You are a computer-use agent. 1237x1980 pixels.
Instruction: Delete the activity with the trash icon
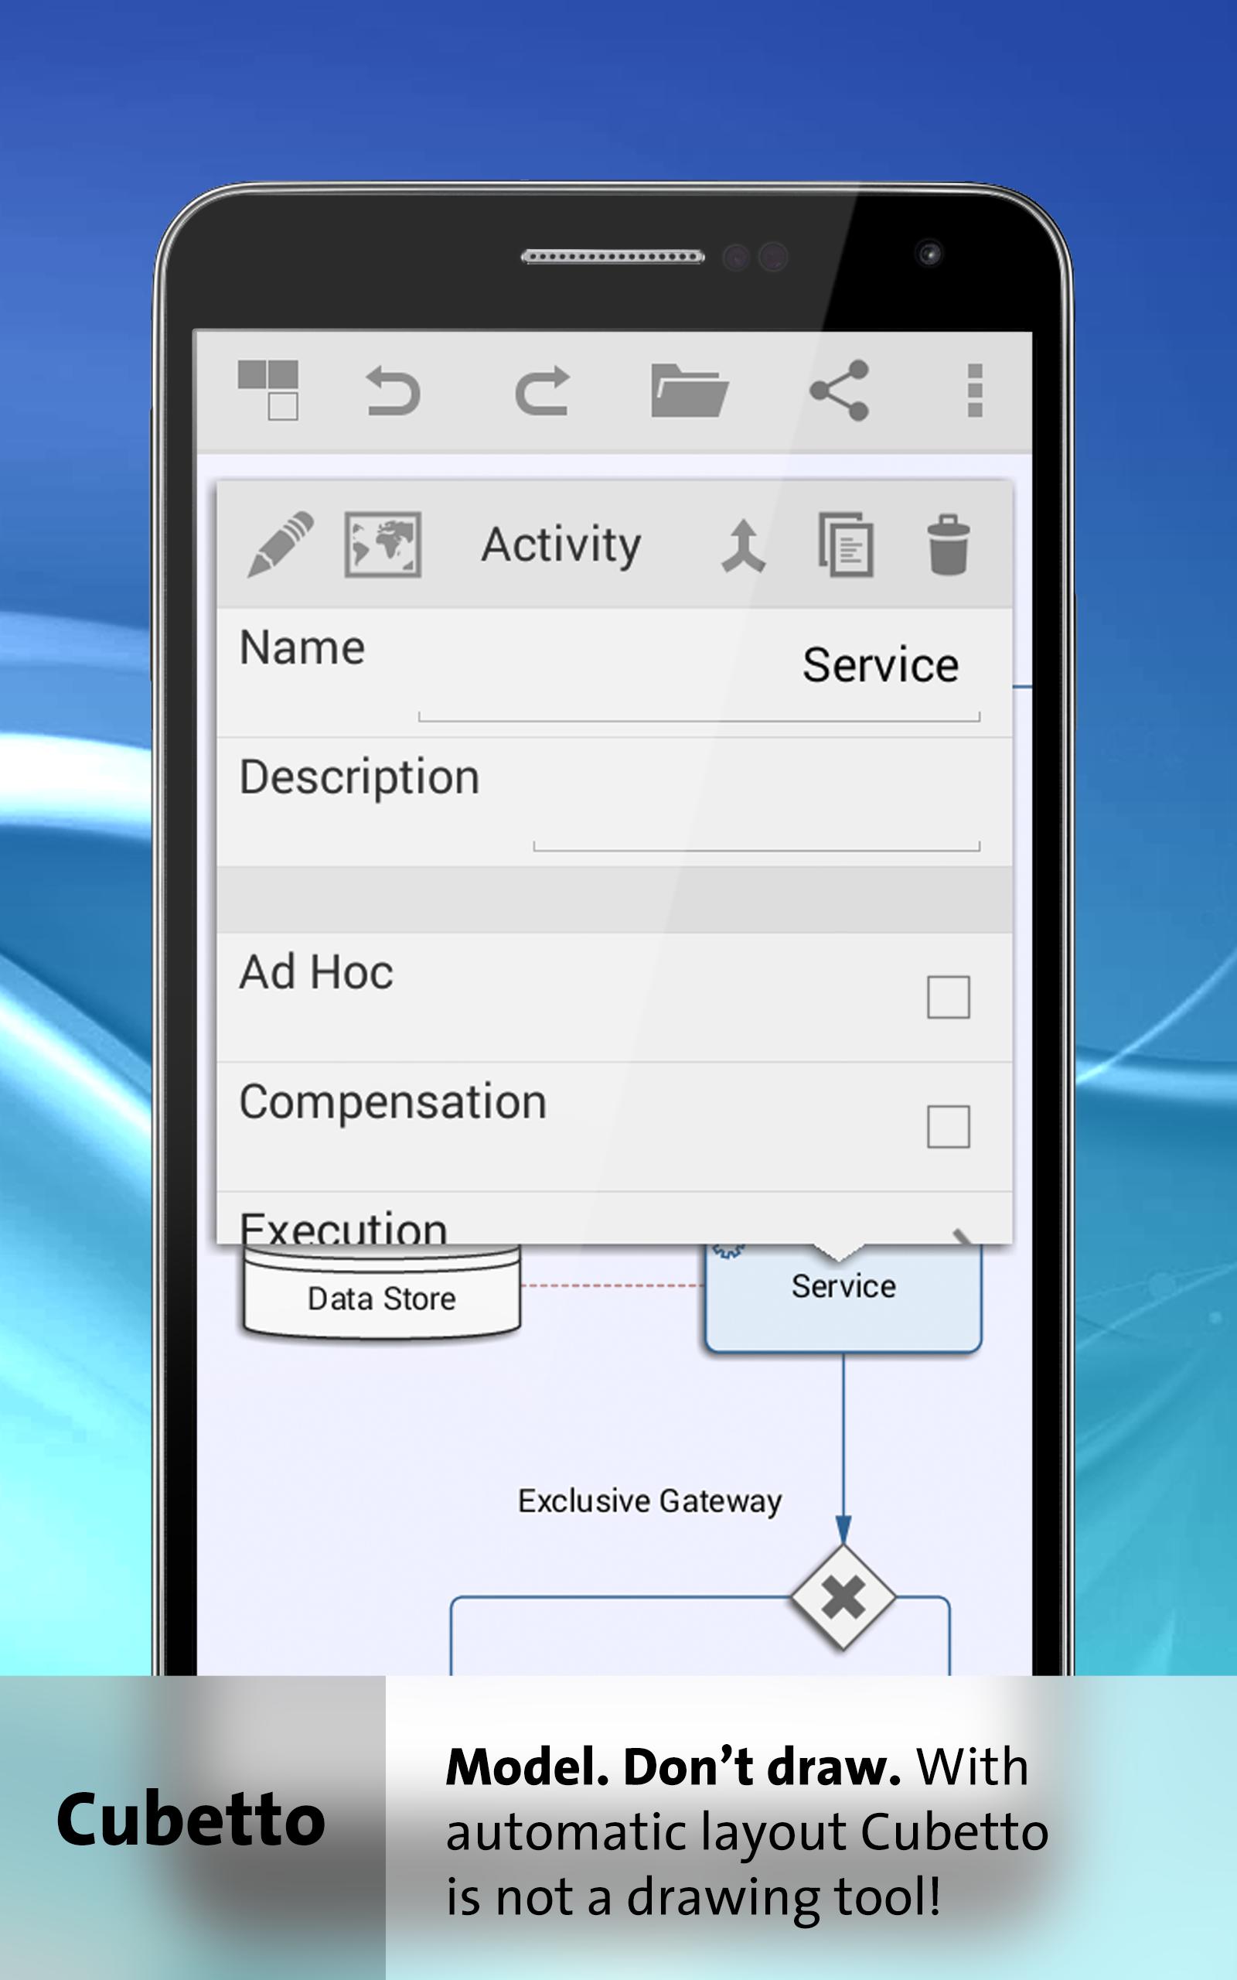pos(948,545)
